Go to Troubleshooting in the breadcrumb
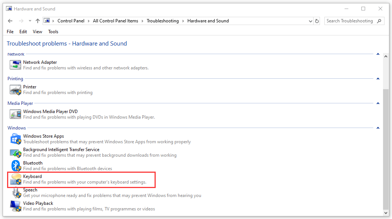 tap(163, 21)
